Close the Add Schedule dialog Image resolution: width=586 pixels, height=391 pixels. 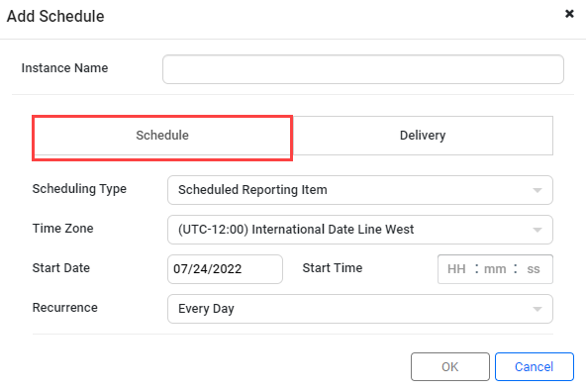pyautogui.click(x=569, y=14)
